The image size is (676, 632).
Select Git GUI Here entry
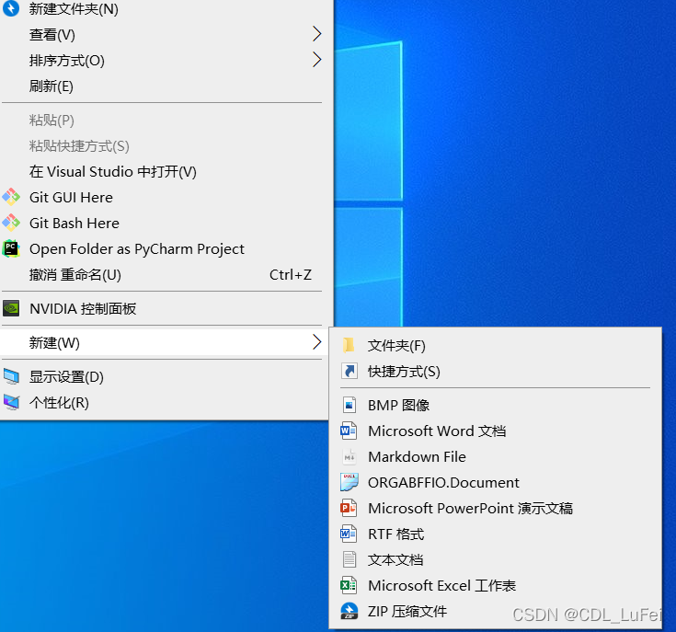(163, 197)
